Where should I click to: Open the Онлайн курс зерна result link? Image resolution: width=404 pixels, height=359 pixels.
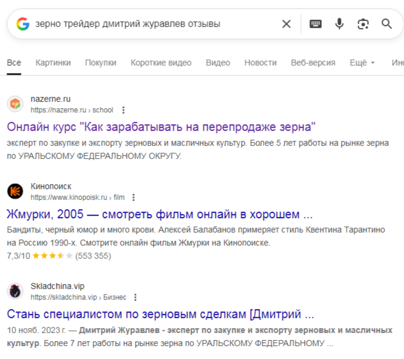point(161,127)
